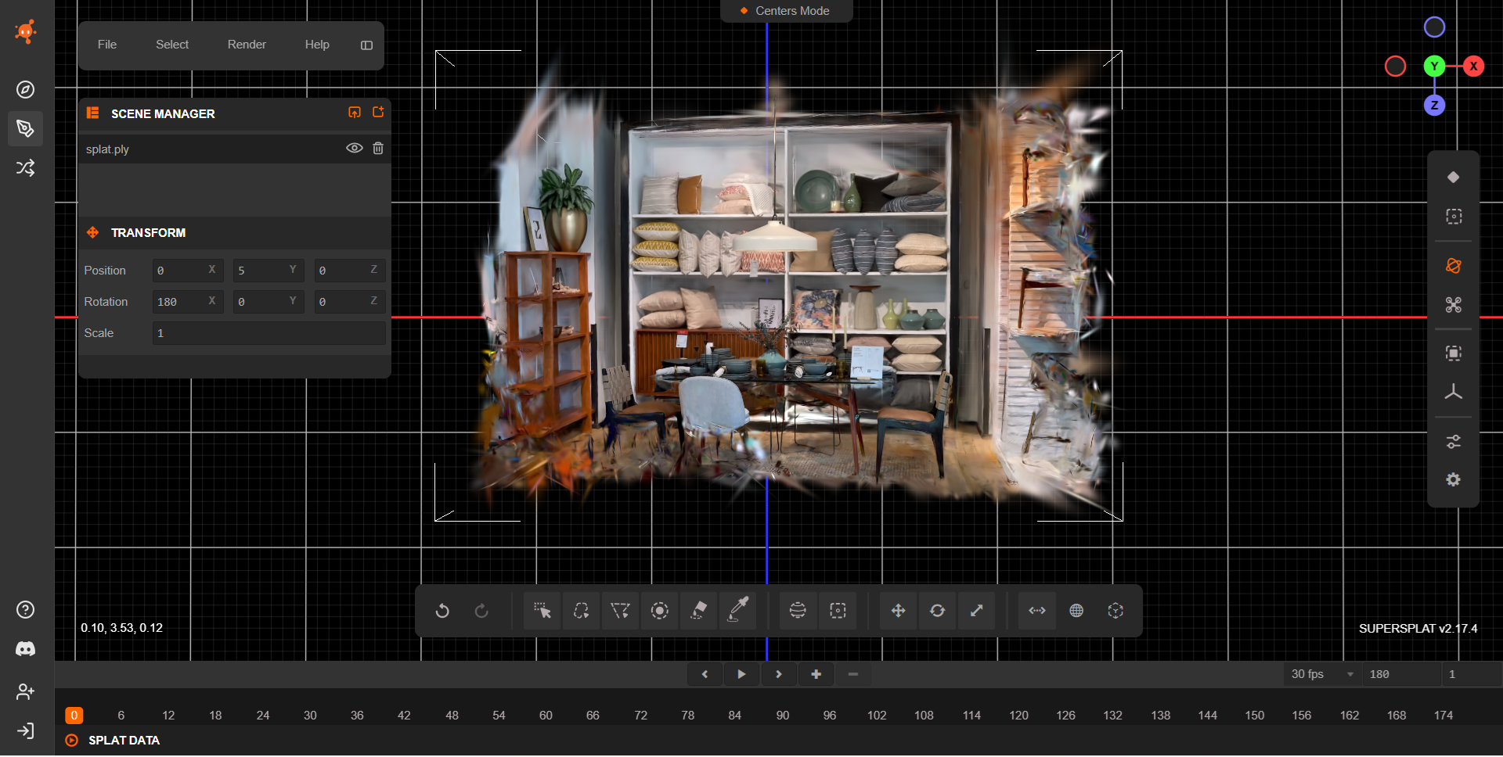The image size is (1503, 757).
Task: Toggle show bounding box icon in right panel
Action: pos(1454,217)
